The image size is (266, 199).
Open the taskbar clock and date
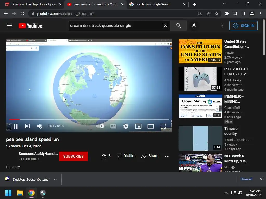pyautogui.click(x=253, y=193)
